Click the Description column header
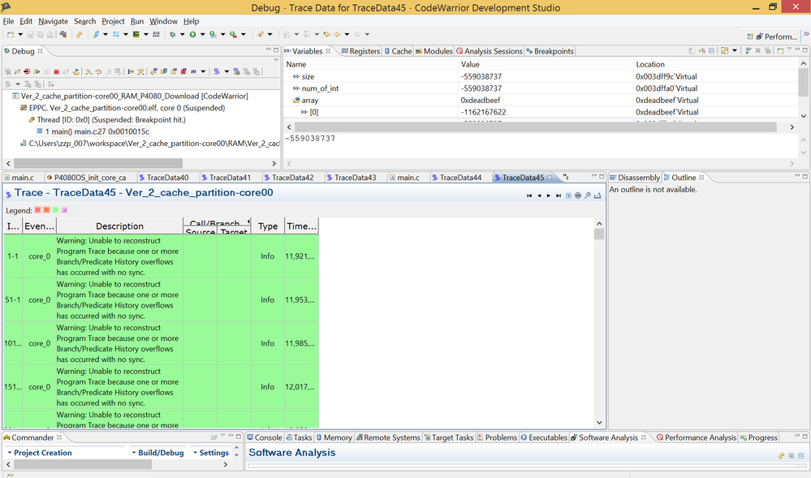Viewport: 811px width, 478px height. (x=119, y=226)
